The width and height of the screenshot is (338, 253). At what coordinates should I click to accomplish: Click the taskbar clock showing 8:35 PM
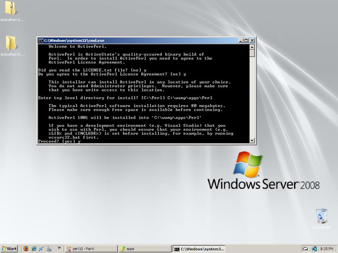(x=326, y=249)
